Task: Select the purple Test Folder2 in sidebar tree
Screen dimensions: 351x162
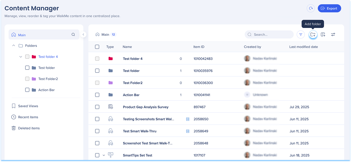Action: (x=48, y=79)
